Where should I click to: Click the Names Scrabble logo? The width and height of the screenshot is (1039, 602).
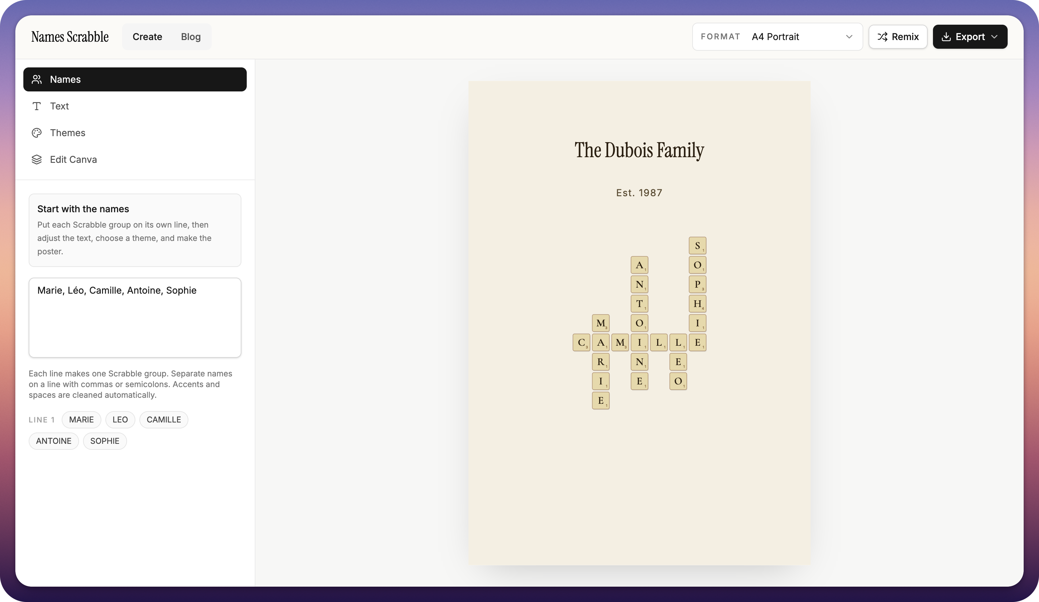(70, 37)
